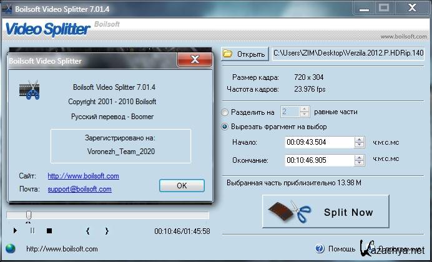
Task: Select "Вырезать фрагмент на выбор" option
Action: 225,127
